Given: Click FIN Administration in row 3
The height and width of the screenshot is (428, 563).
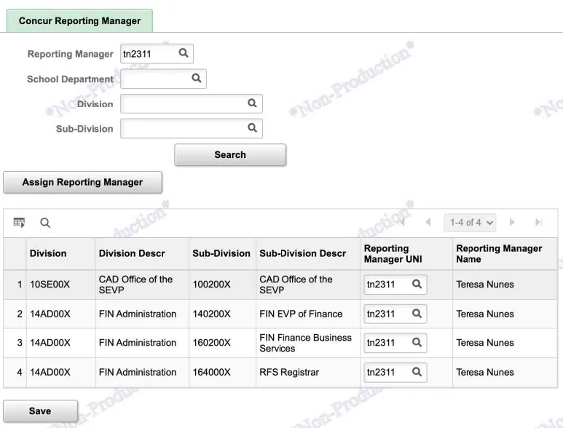Looking at the screenshot, I should [x=138, y=343].
